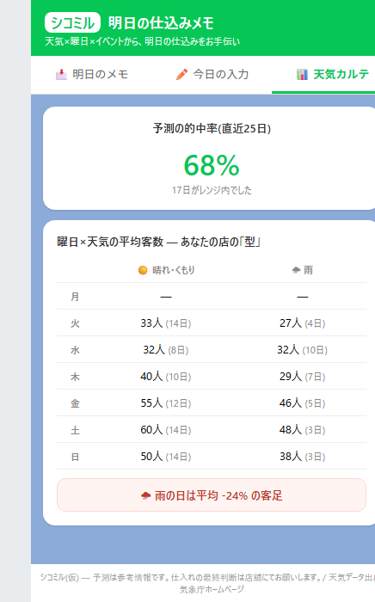
Task: Click the 月 row label
Action: click(75, 297)
